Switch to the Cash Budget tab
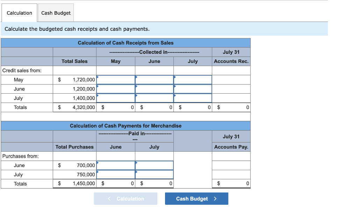Screen dimensions: 358x217 [x=56, y=13]
